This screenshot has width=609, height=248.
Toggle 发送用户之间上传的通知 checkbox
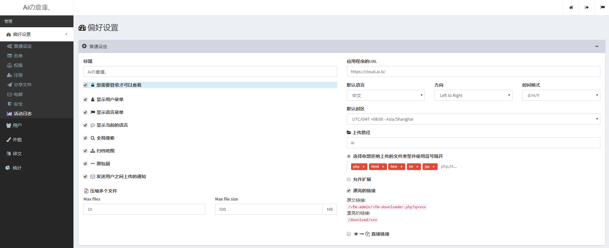coord(85,176)
